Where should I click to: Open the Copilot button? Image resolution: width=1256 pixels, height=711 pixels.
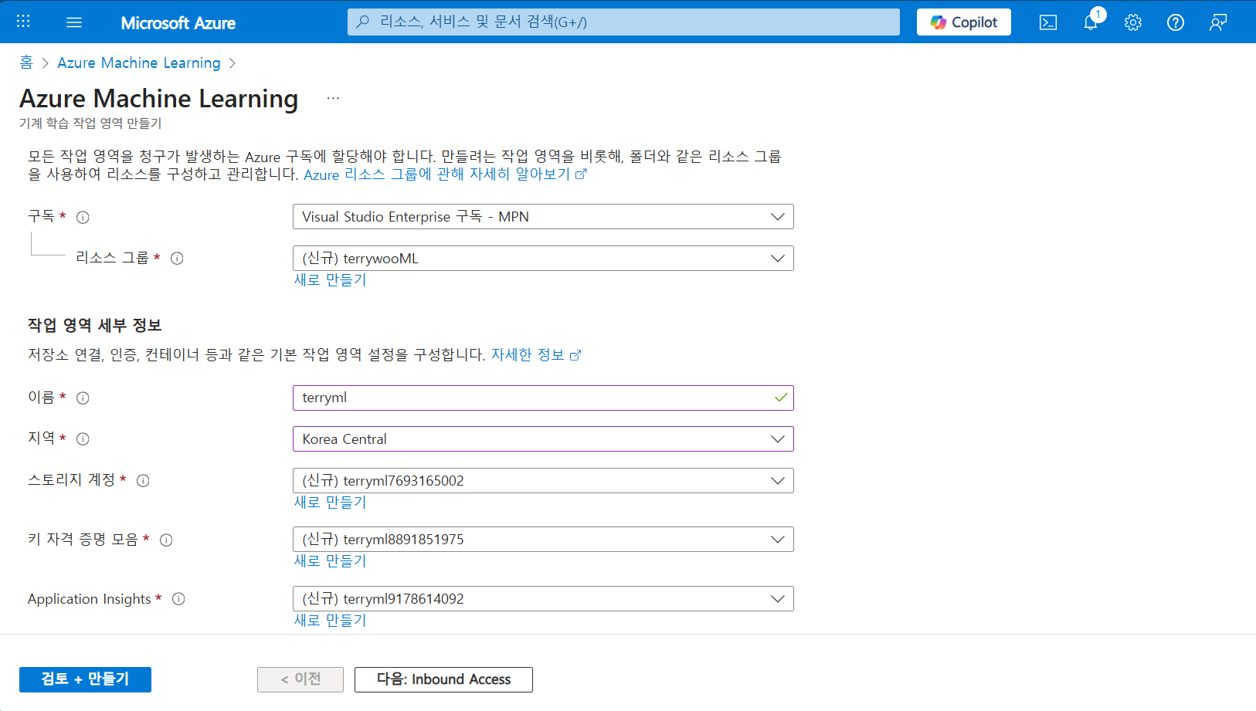(963, 22)
